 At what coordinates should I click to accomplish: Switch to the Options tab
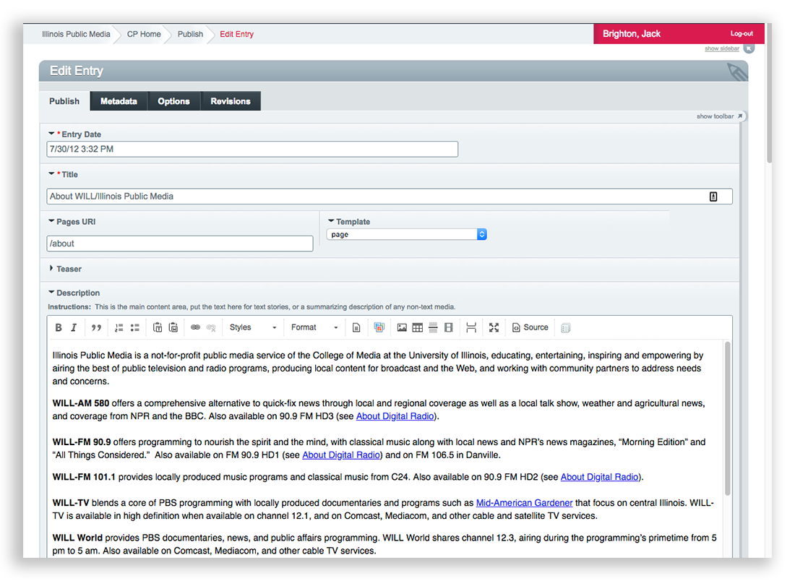pos(173,101)
